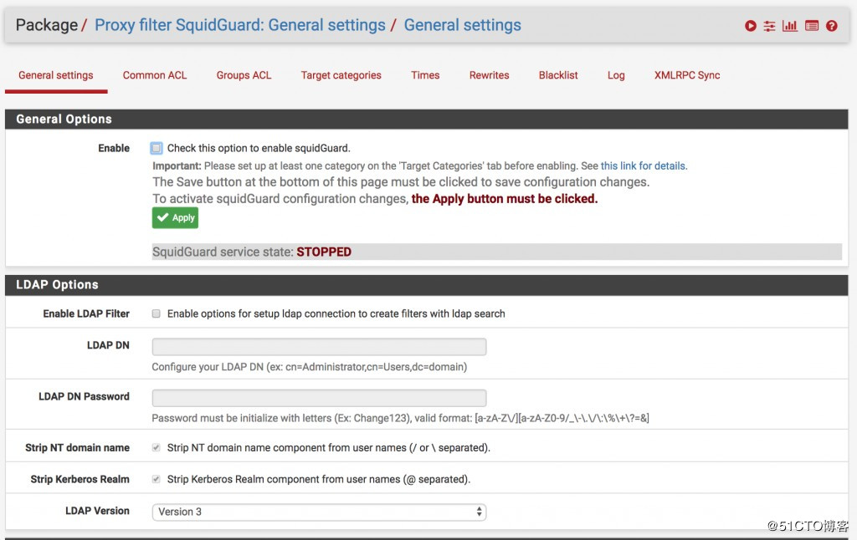Click into the LDAP DN field
857x540 pixels.
click(319, 347)
